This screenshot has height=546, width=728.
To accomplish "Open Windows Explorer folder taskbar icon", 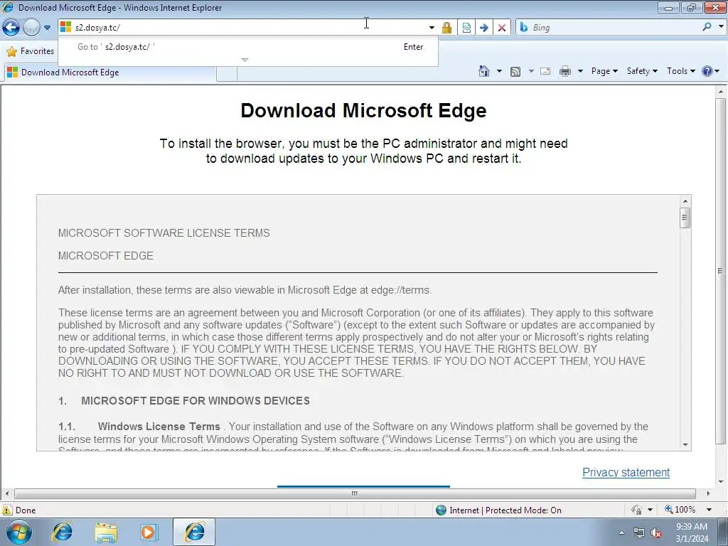I will (x=106, y=532).
